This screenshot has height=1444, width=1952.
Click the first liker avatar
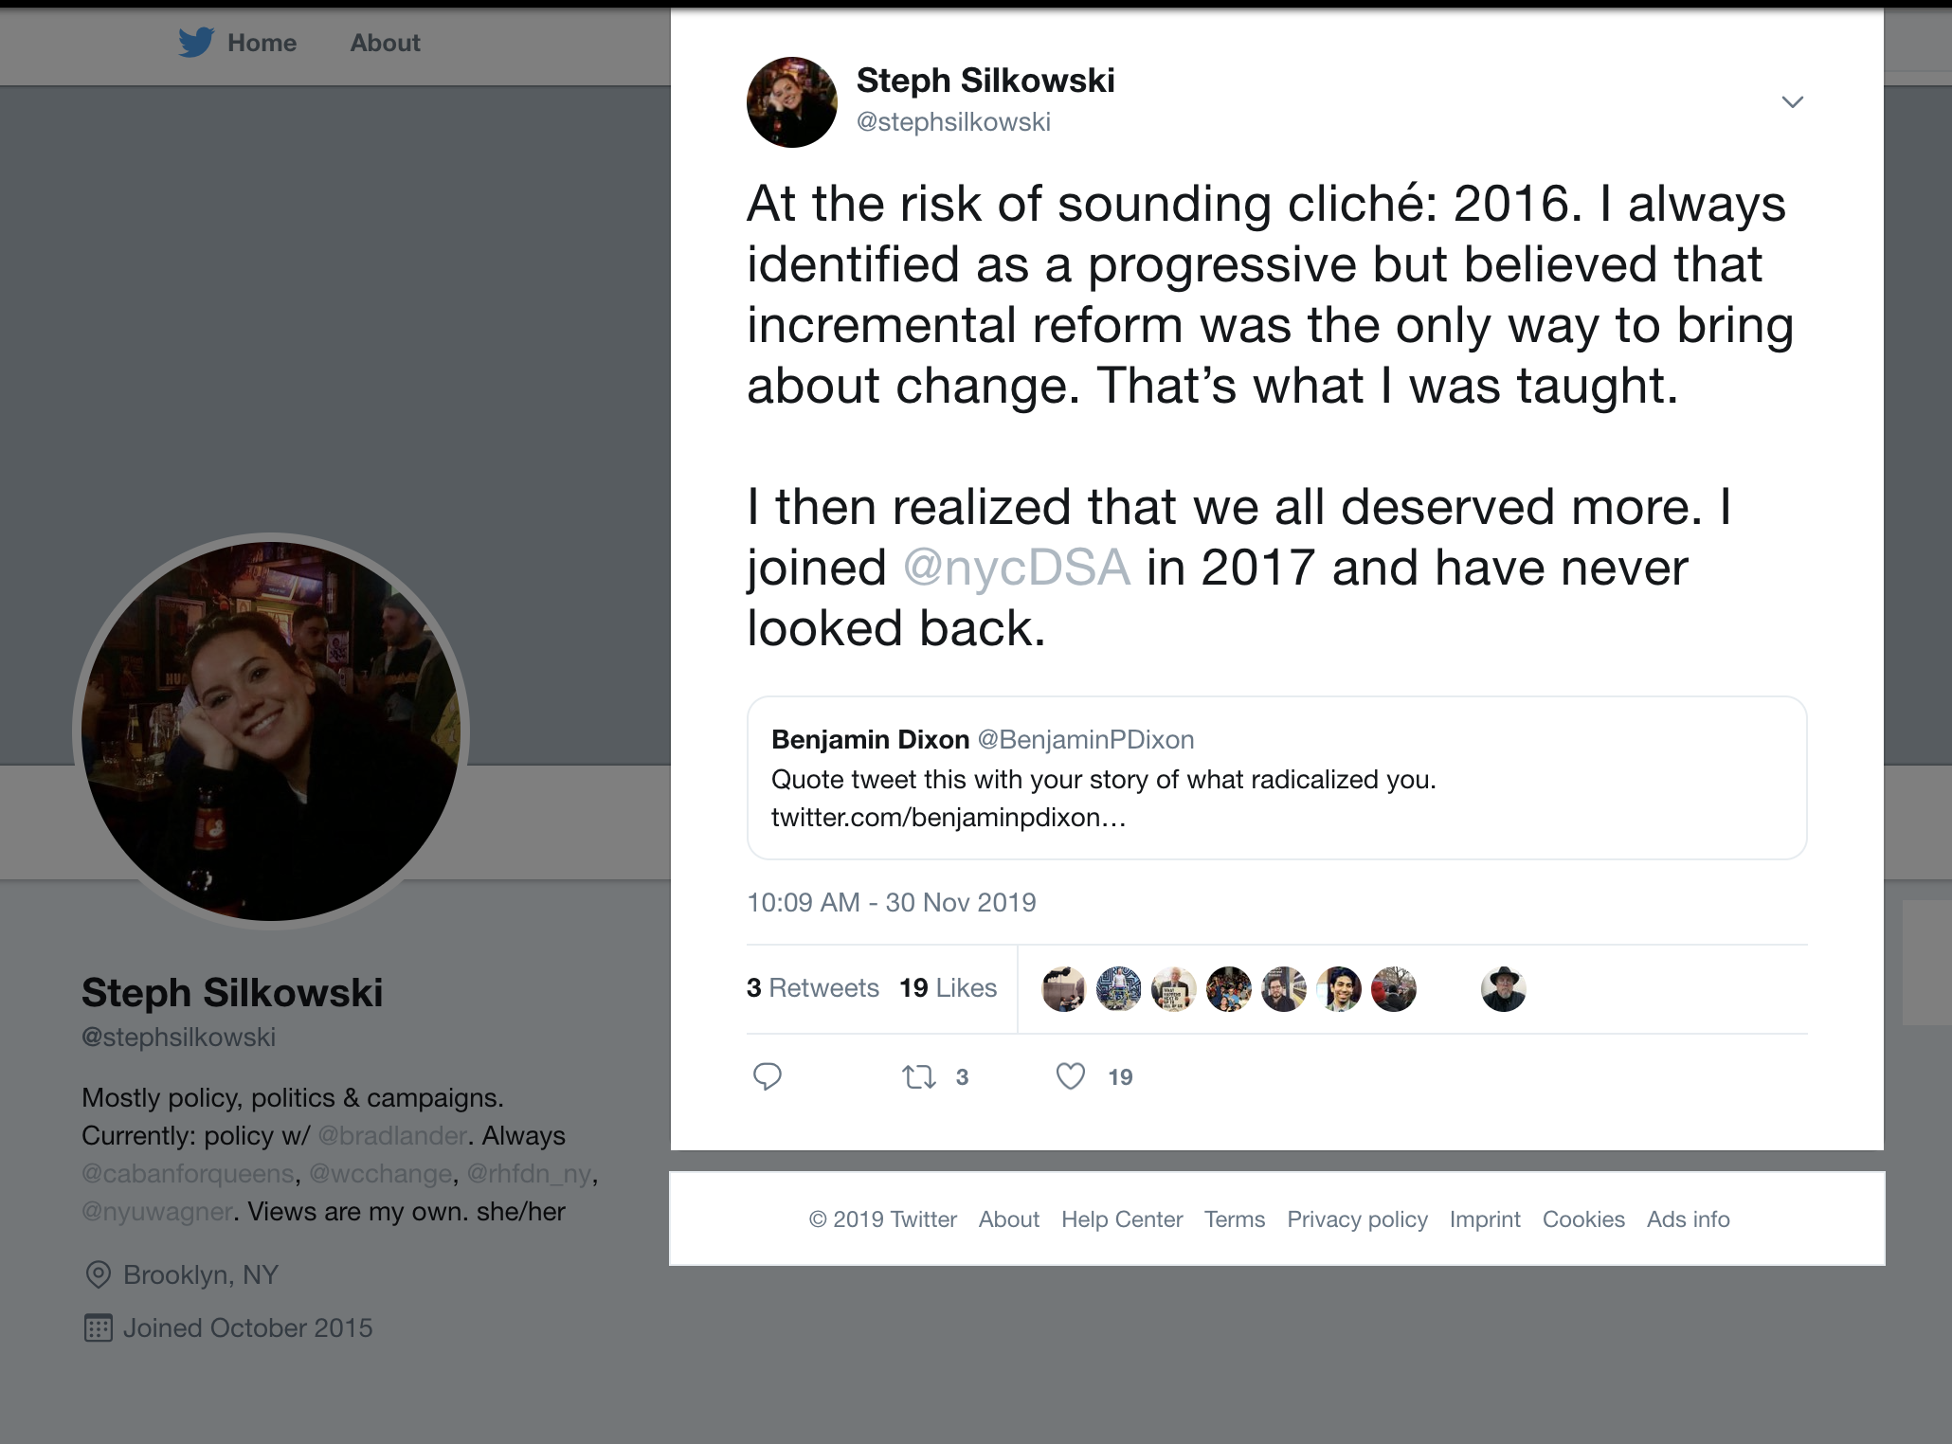(x=1063, y=989)
